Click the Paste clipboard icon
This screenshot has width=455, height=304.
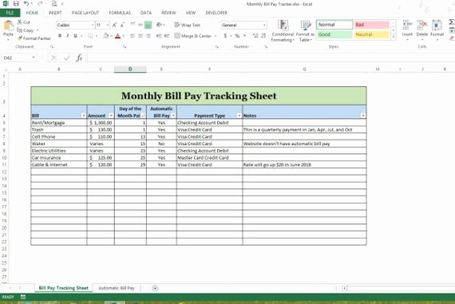[9, 26]
